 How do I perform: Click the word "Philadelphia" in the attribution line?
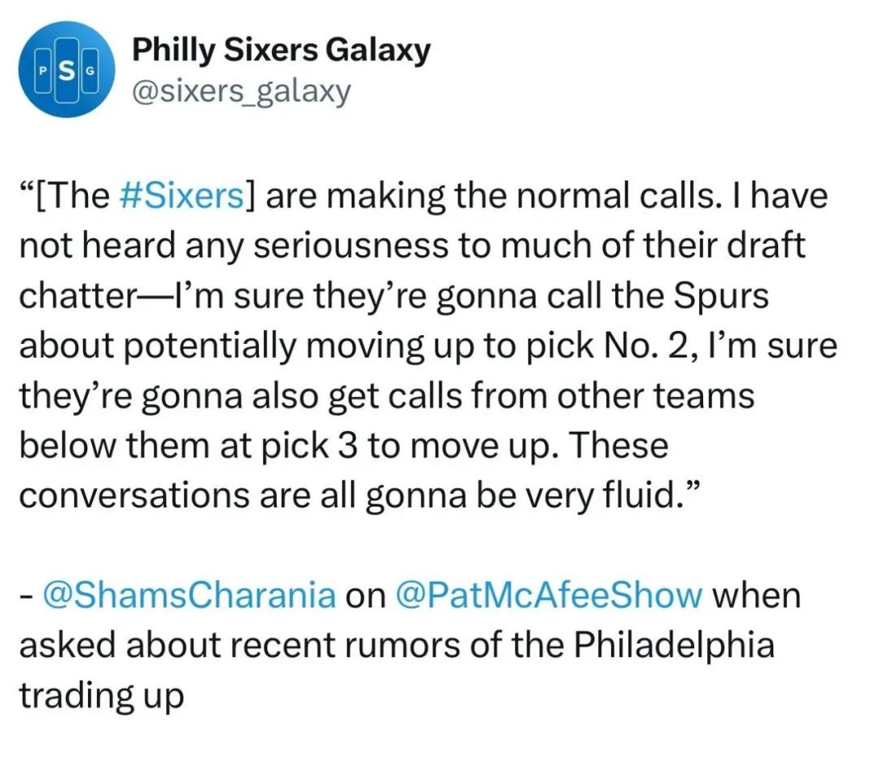click(674, 645)
